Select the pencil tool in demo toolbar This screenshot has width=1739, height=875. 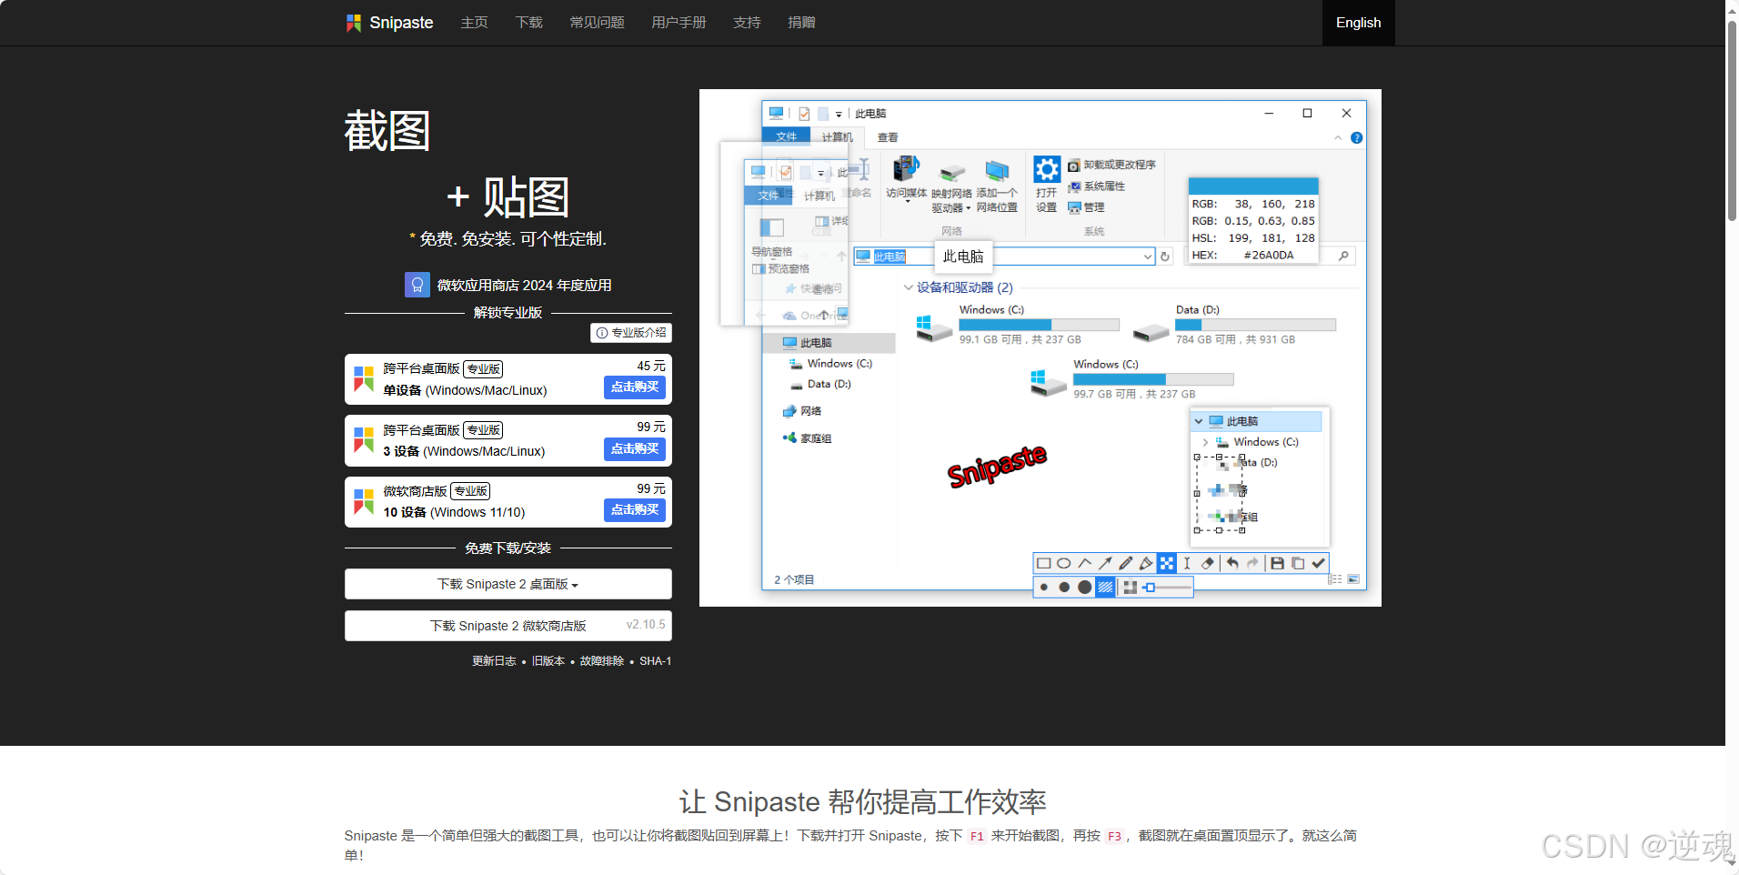[x=1125, y=563]
